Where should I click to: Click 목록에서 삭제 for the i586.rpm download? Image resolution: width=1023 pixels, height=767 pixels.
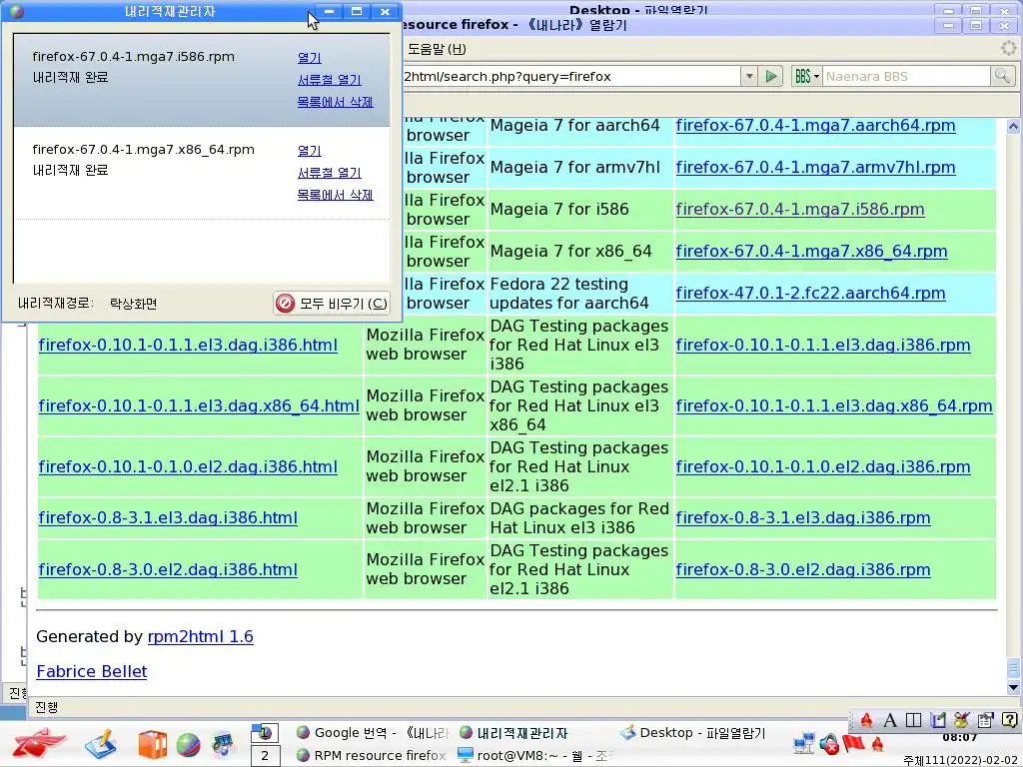[x=336, y=102]
